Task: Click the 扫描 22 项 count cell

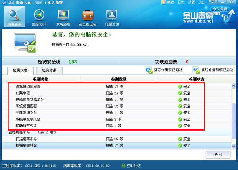Action: [115, 106]
